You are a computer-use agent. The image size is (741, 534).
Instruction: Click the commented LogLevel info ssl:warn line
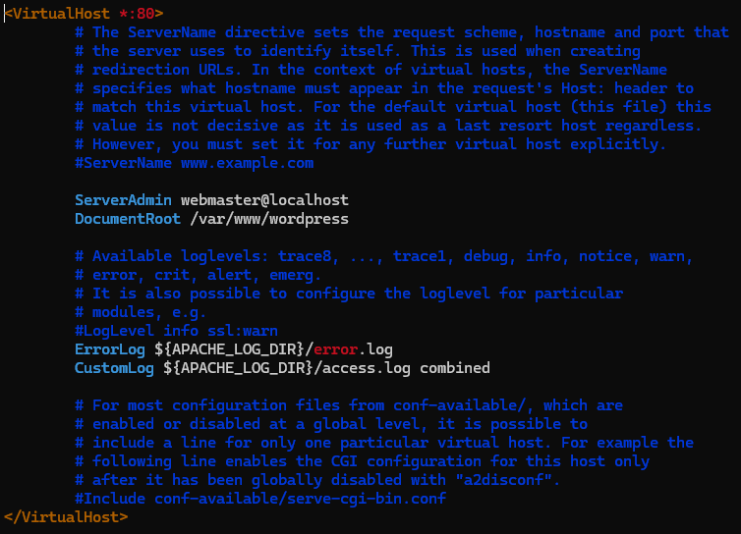point(176,331)
